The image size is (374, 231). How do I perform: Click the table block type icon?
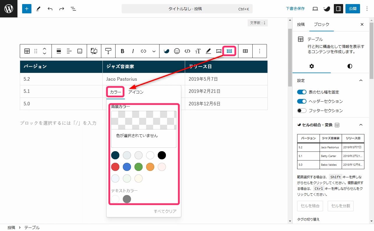[27, 51]
